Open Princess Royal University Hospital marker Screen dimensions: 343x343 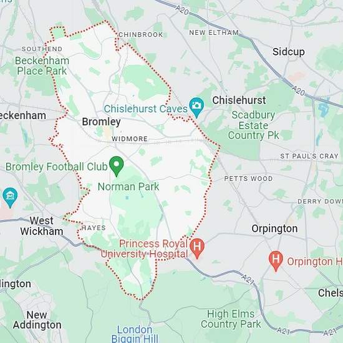click(x=197, y=248)
